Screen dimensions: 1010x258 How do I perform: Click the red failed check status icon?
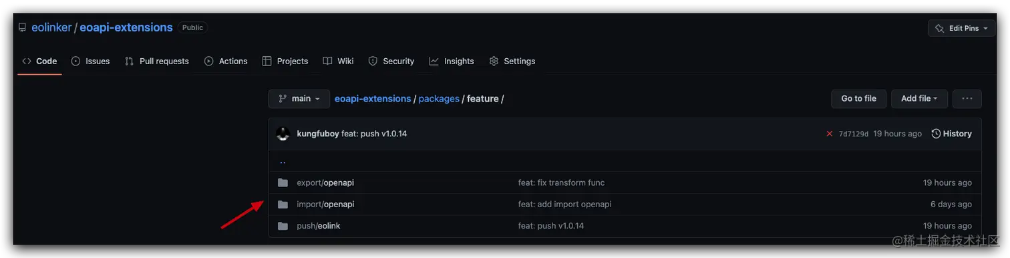pyautogui.click(x=830, y=134)
